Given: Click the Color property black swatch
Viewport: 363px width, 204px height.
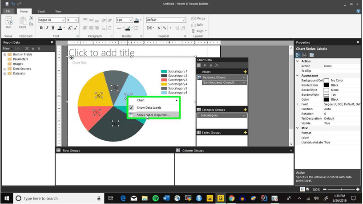Looking at the screenshot, I should (326, 99).
